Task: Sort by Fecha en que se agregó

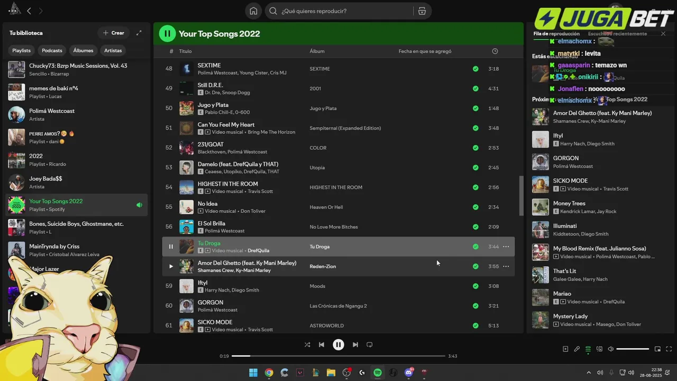Action: [425, 51]
